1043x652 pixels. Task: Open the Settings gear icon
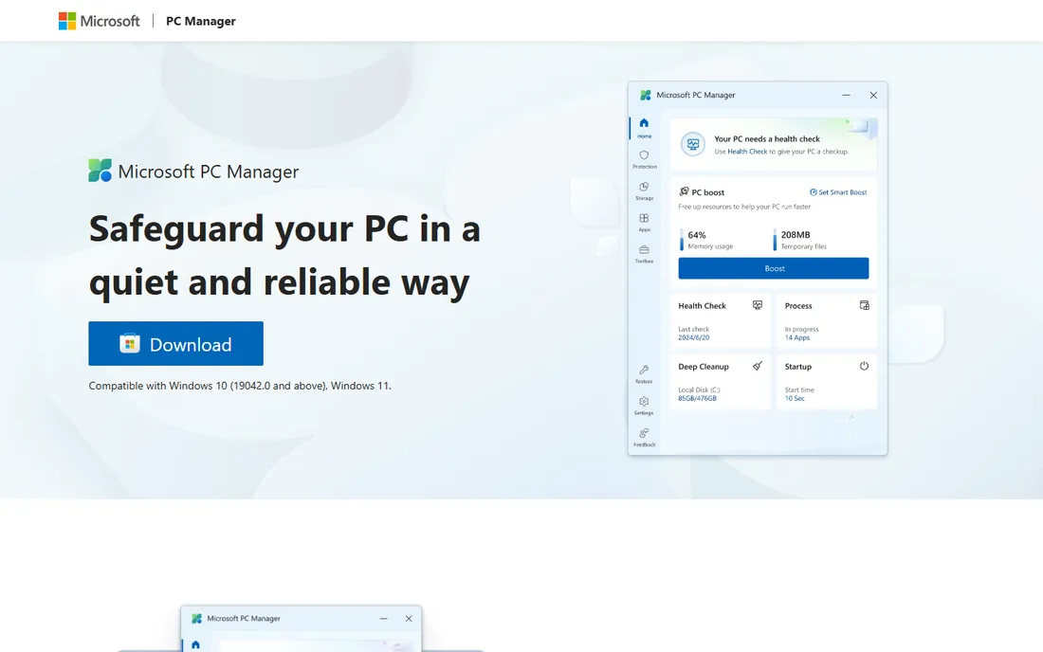[x=644, y=402]
